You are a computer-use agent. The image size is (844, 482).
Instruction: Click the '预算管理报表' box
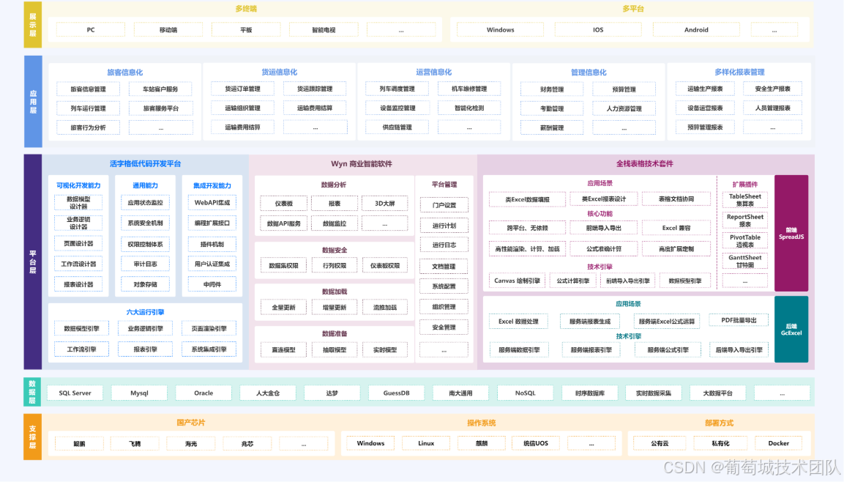coord(705,127)
